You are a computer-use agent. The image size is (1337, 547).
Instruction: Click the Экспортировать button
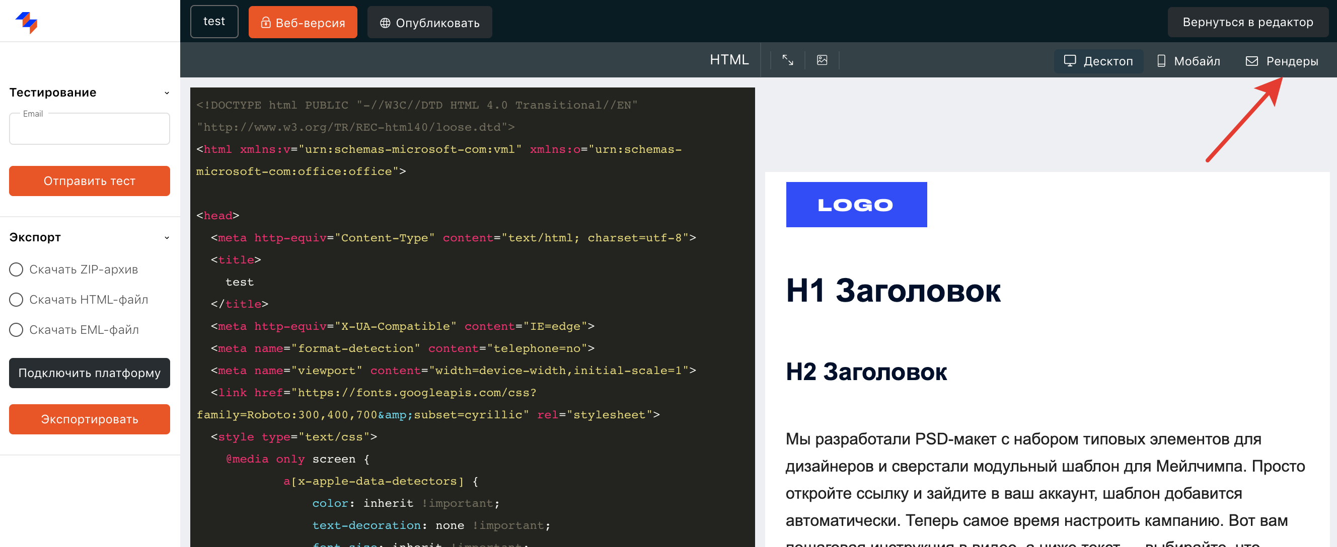(x=89, y=419)
